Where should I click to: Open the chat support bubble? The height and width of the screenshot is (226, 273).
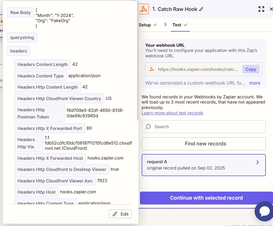pos(265,211)
